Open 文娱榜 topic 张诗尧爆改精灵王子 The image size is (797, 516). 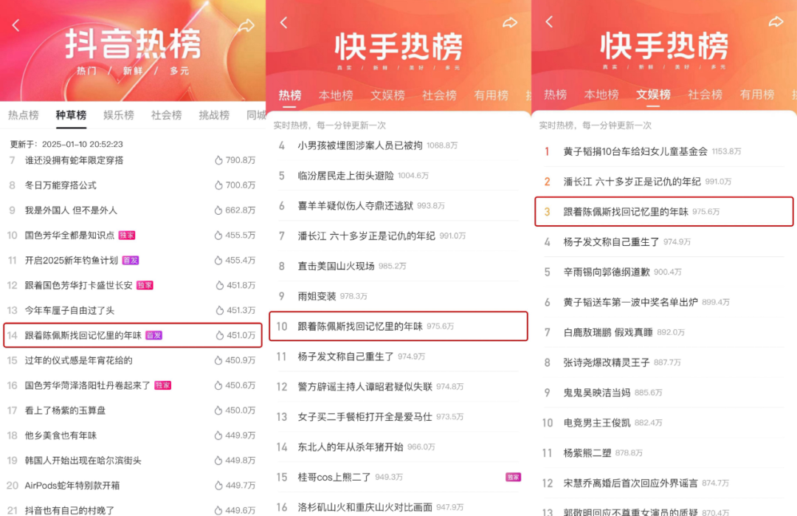coord(607,362)
